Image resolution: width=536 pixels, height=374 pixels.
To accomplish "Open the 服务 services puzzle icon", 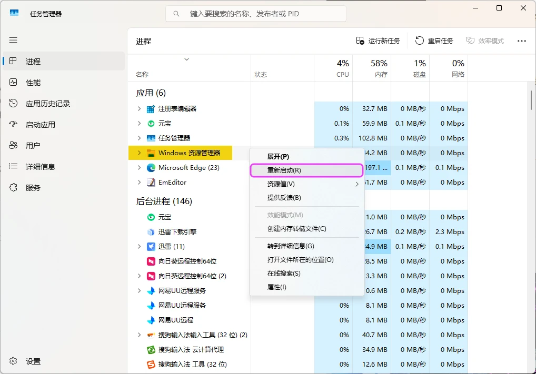I will click(13, 187).
